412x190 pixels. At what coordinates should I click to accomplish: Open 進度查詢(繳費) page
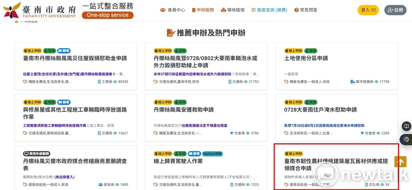pos(269,10)
